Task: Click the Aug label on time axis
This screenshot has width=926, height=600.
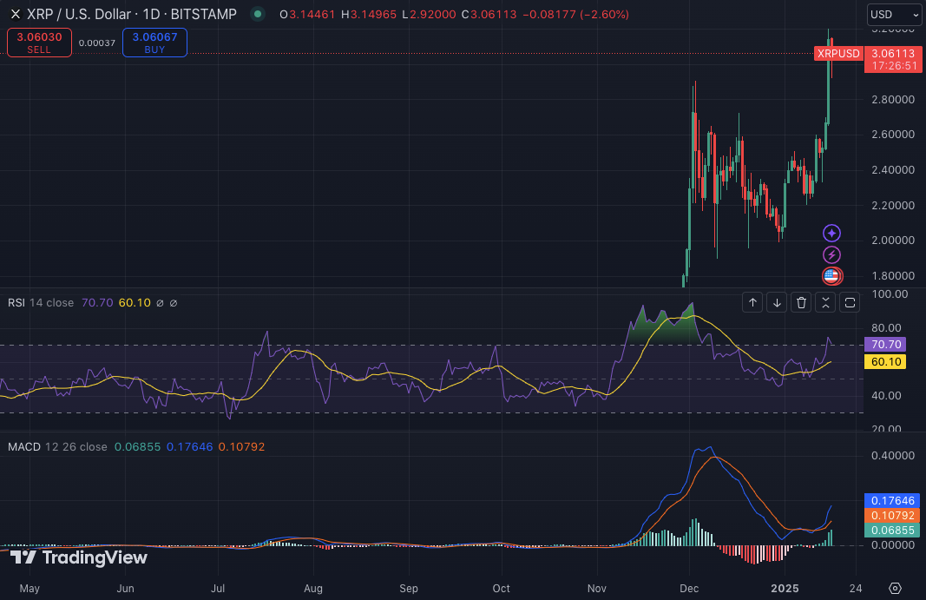Action: [313, 589]
